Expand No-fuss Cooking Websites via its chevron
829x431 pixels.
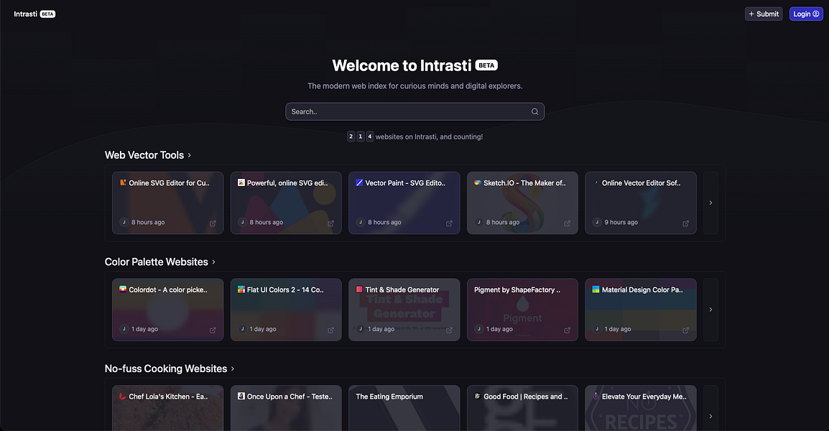233,369
